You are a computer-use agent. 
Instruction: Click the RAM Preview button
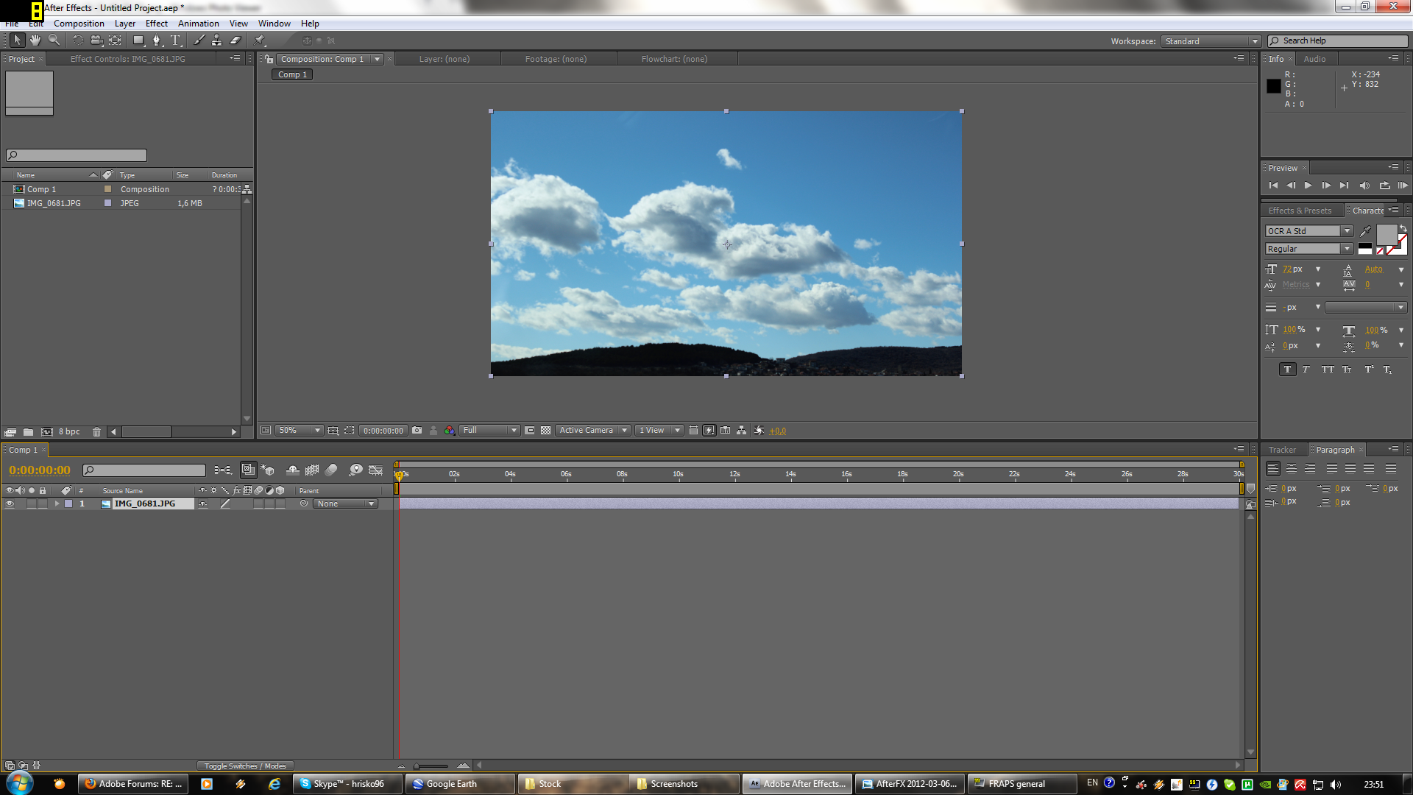(1403, 185)
